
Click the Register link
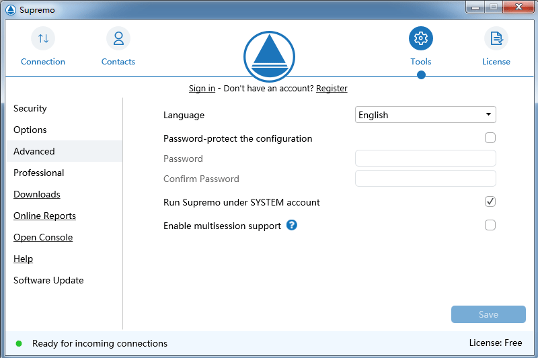coord(332,89)
